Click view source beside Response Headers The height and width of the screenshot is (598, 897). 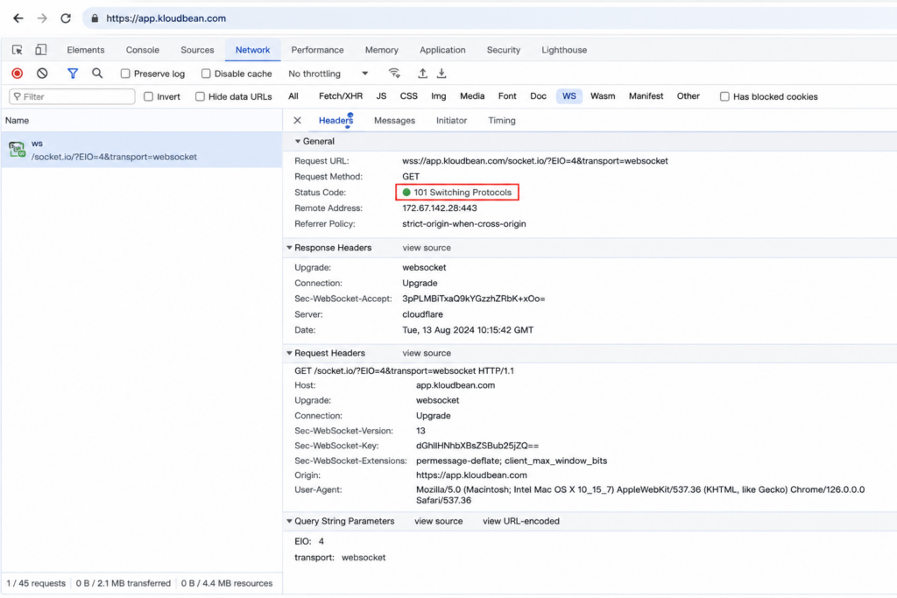(427, 248)
